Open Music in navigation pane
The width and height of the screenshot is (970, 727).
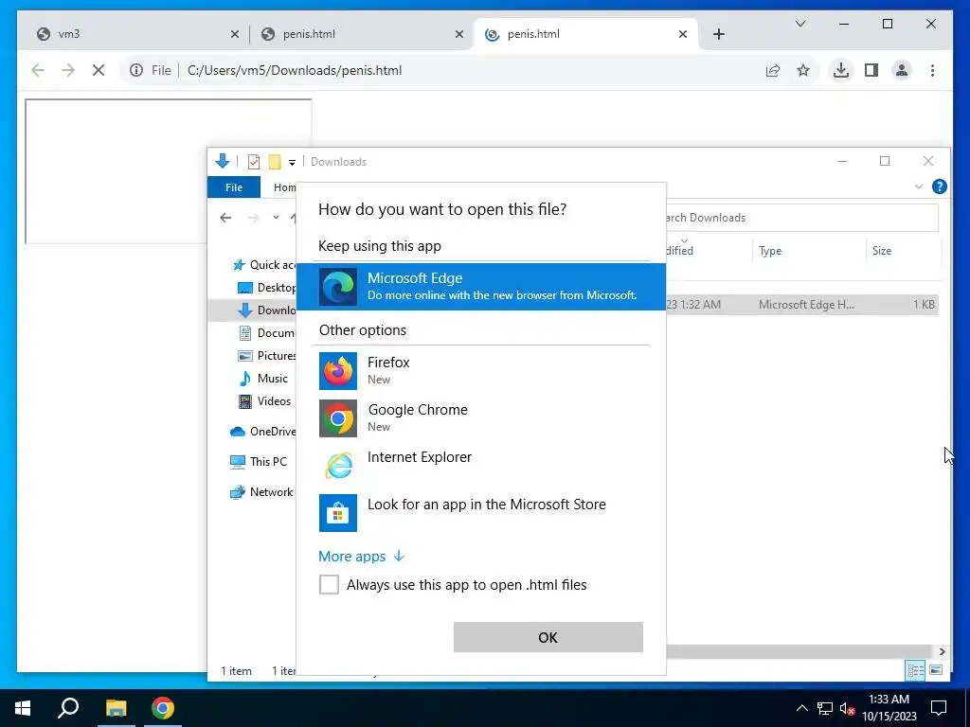pos(263,379)
